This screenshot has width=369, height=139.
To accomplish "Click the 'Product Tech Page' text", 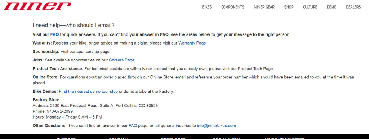I will (x=255, y=69).
